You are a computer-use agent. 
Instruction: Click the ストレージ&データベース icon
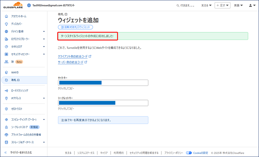pyautogui.click(x=6, y=142)
